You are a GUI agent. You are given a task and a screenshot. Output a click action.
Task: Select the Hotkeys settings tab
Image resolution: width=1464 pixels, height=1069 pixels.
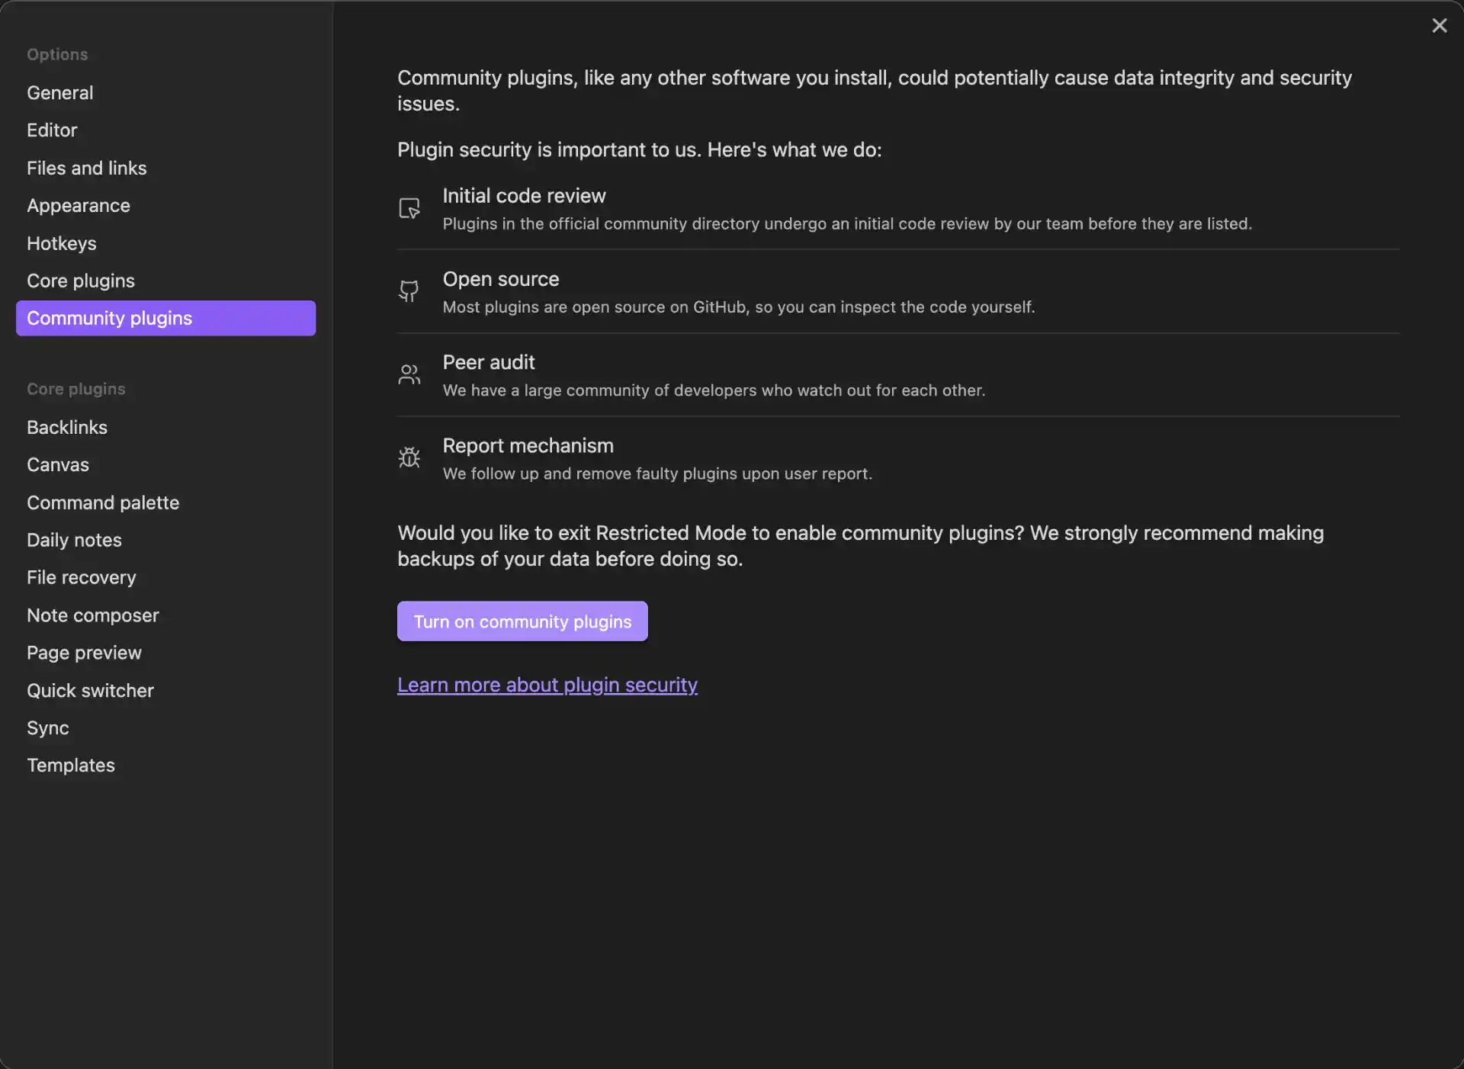(62, 243)
